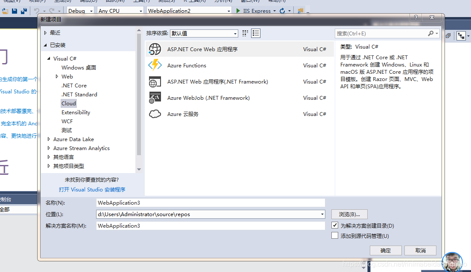Click the Save All toolbar icon
Screen dimensions: 471x272
point(24,11)
